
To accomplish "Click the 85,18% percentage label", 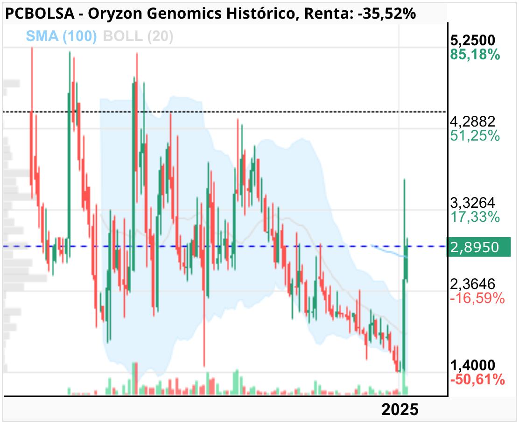I will click(475, 54).
